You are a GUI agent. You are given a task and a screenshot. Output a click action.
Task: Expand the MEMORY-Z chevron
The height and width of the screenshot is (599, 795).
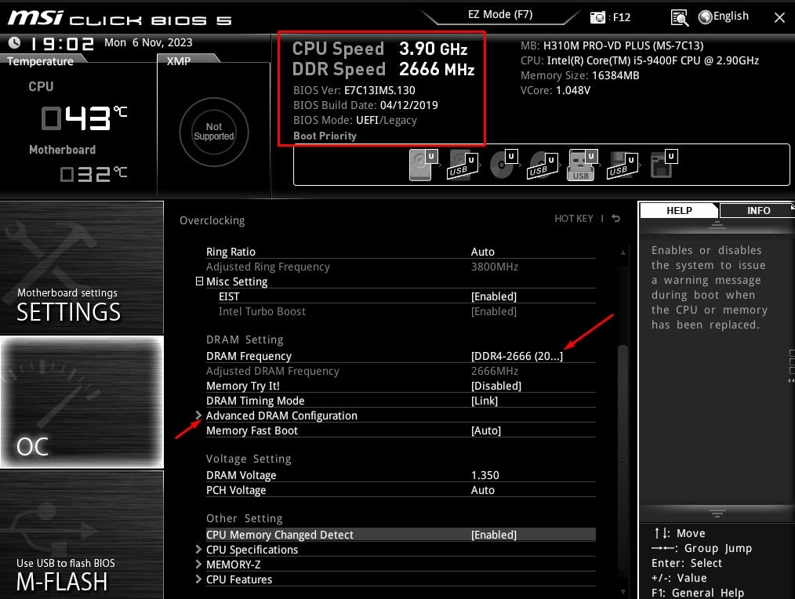pos(199,564)
